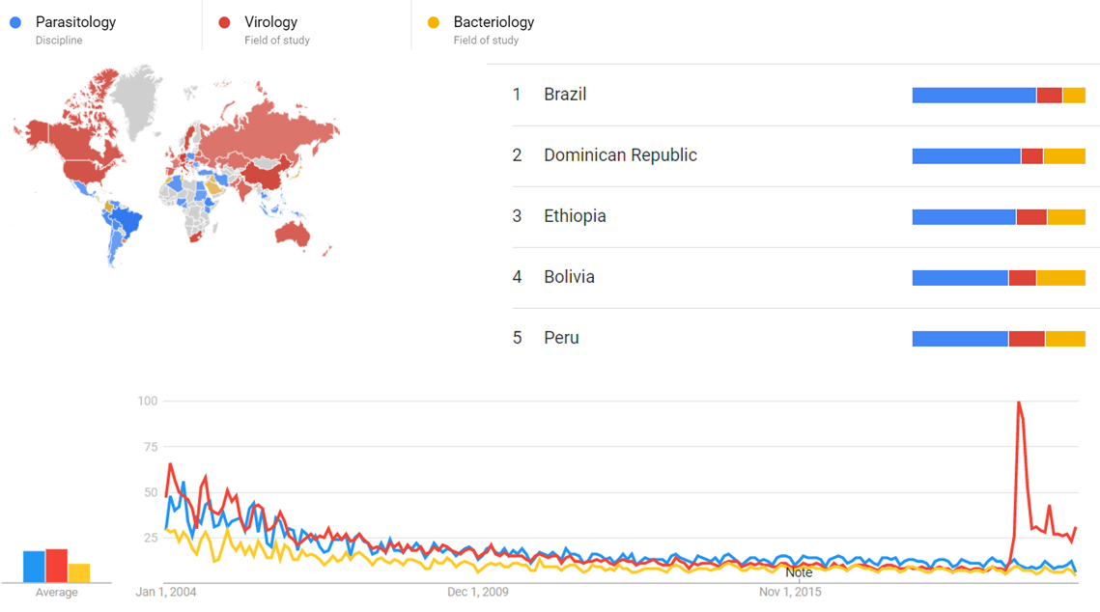This screenshot has width=1100, height=612.
Task: Click the Ethiopia region entry
Action: [575, 216]
